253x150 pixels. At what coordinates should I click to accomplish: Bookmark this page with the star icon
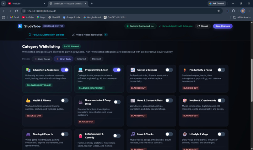click(x=219, y=11)
